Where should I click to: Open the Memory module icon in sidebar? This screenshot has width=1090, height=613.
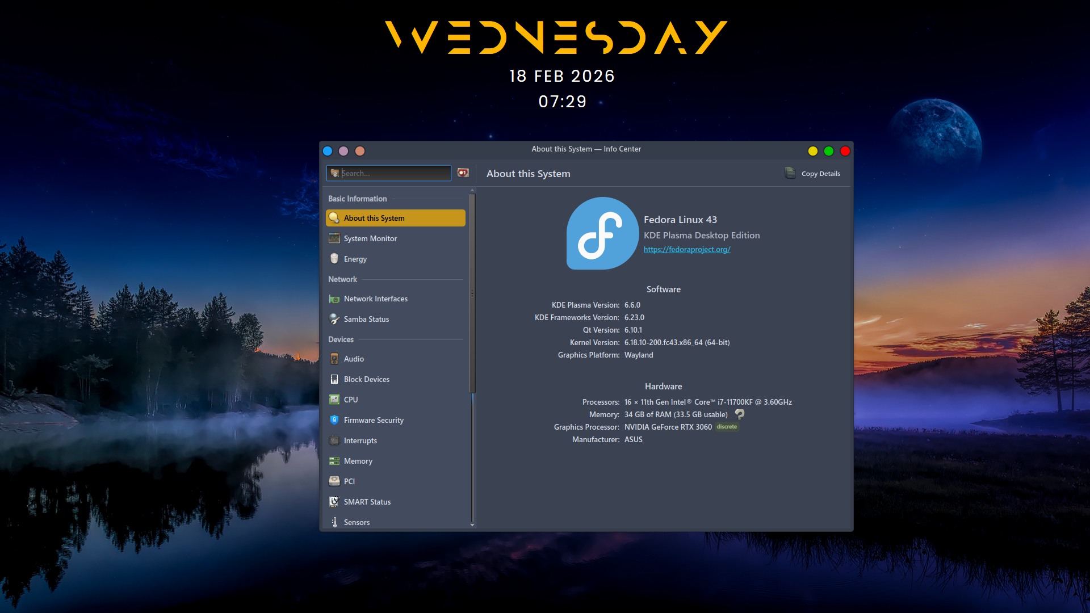point(334,461)
